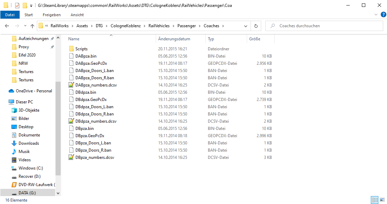Viewport: 387px width, 204px height.
Task: Open OneDrive - Personal in navigation pane
Action: 34,91
